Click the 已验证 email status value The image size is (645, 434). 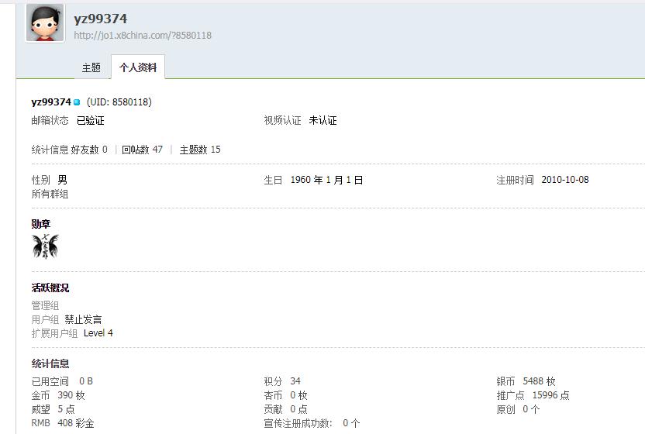[90, 121]
